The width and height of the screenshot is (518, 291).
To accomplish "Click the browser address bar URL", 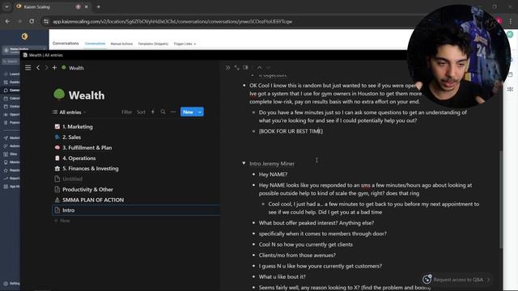I will coord(172,22).
